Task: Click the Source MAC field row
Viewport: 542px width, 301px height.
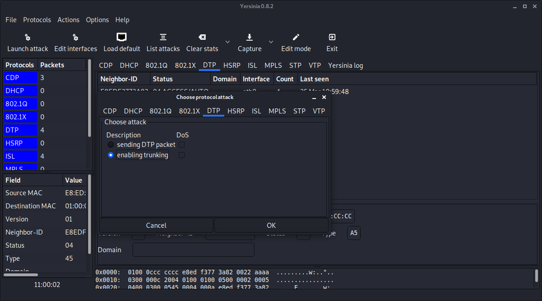Action: tap(45, 193)
